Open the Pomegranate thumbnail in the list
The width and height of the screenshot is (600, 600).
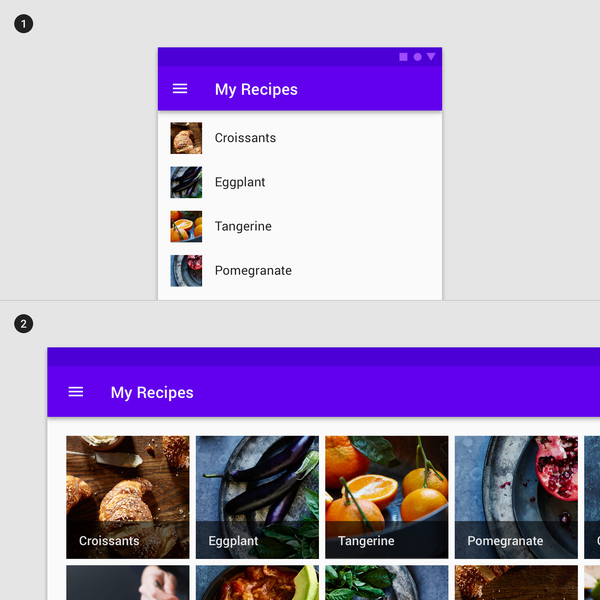(x=186, y=271)
